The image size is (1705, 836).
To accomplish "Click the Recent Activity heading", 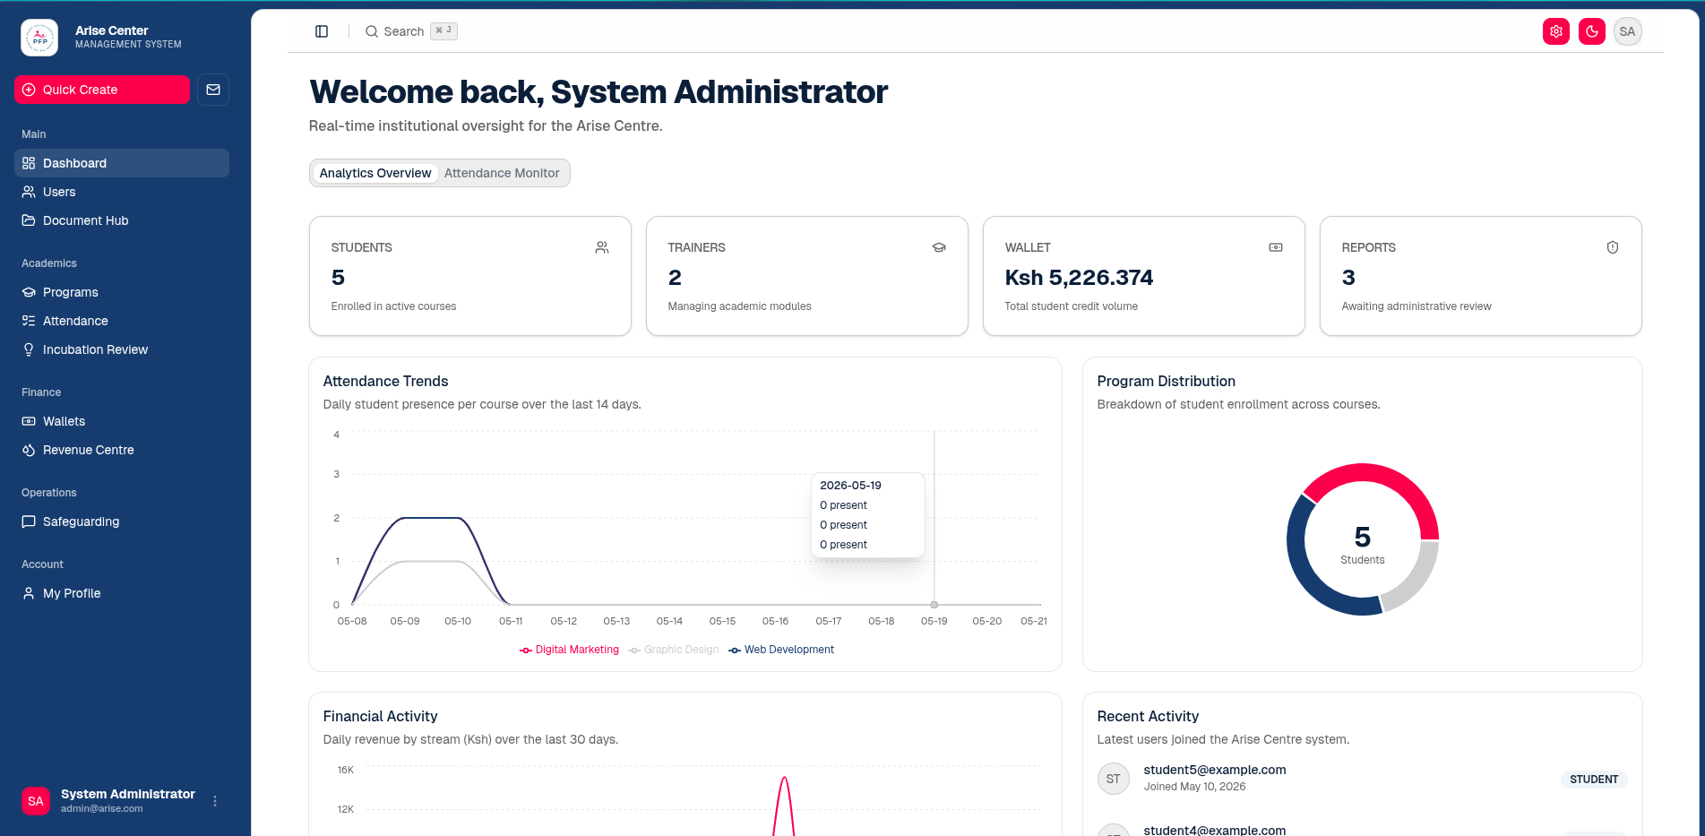I will 1148,716.
